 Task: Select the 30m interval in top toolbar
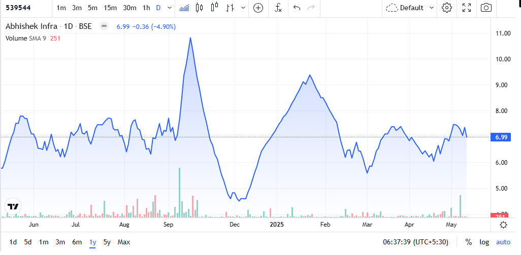click(129, 8)
